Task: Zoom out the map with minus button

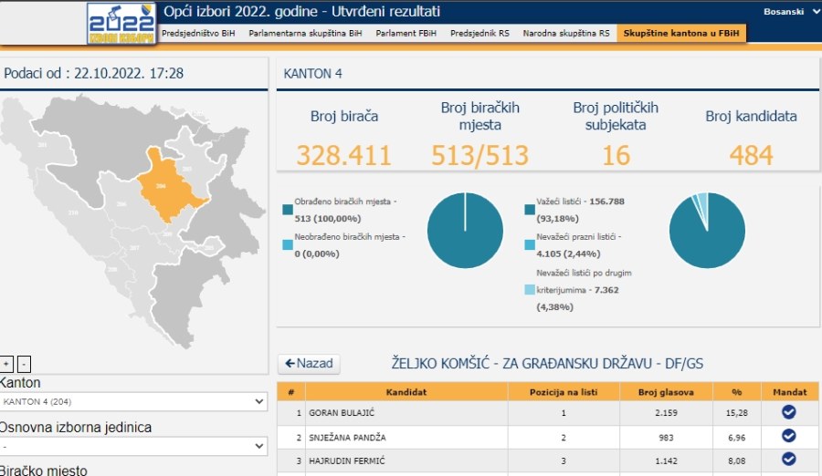Action: pos(25,363)
